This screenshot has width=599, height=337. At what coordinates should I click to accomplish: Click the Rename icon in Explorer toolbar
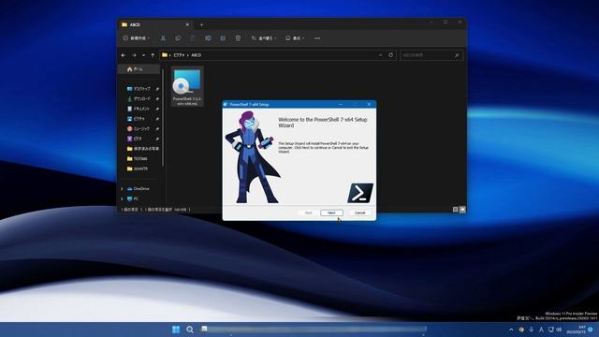(208, 38)
